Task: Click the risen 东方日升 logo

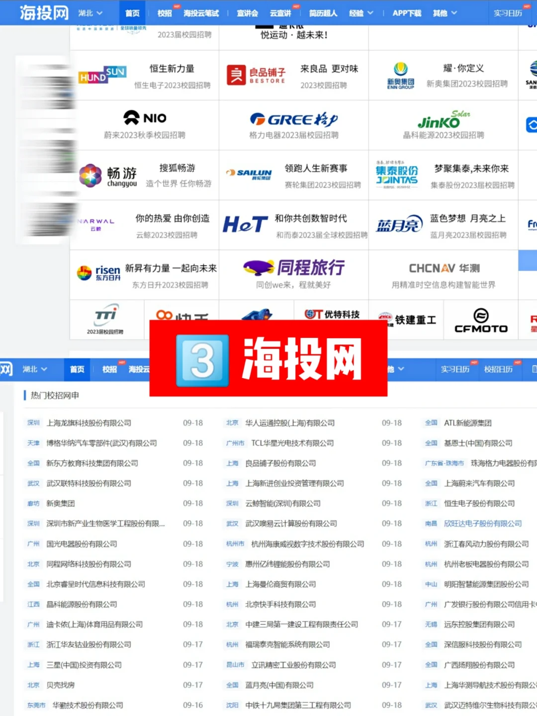Action: [98, 273]
